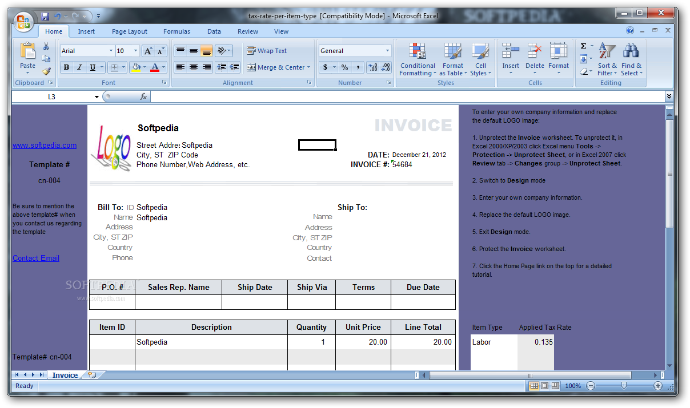Open Cell Styles gallery
Image resolution: width=690 pixels, height=408 pixels.
(480, 59)
